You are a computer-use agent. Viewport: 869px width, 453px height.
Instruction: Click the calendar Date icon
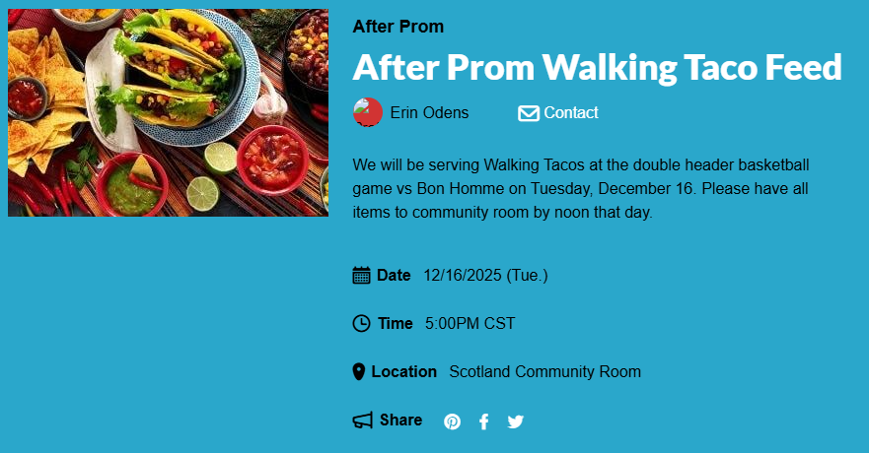click(361, 276)
